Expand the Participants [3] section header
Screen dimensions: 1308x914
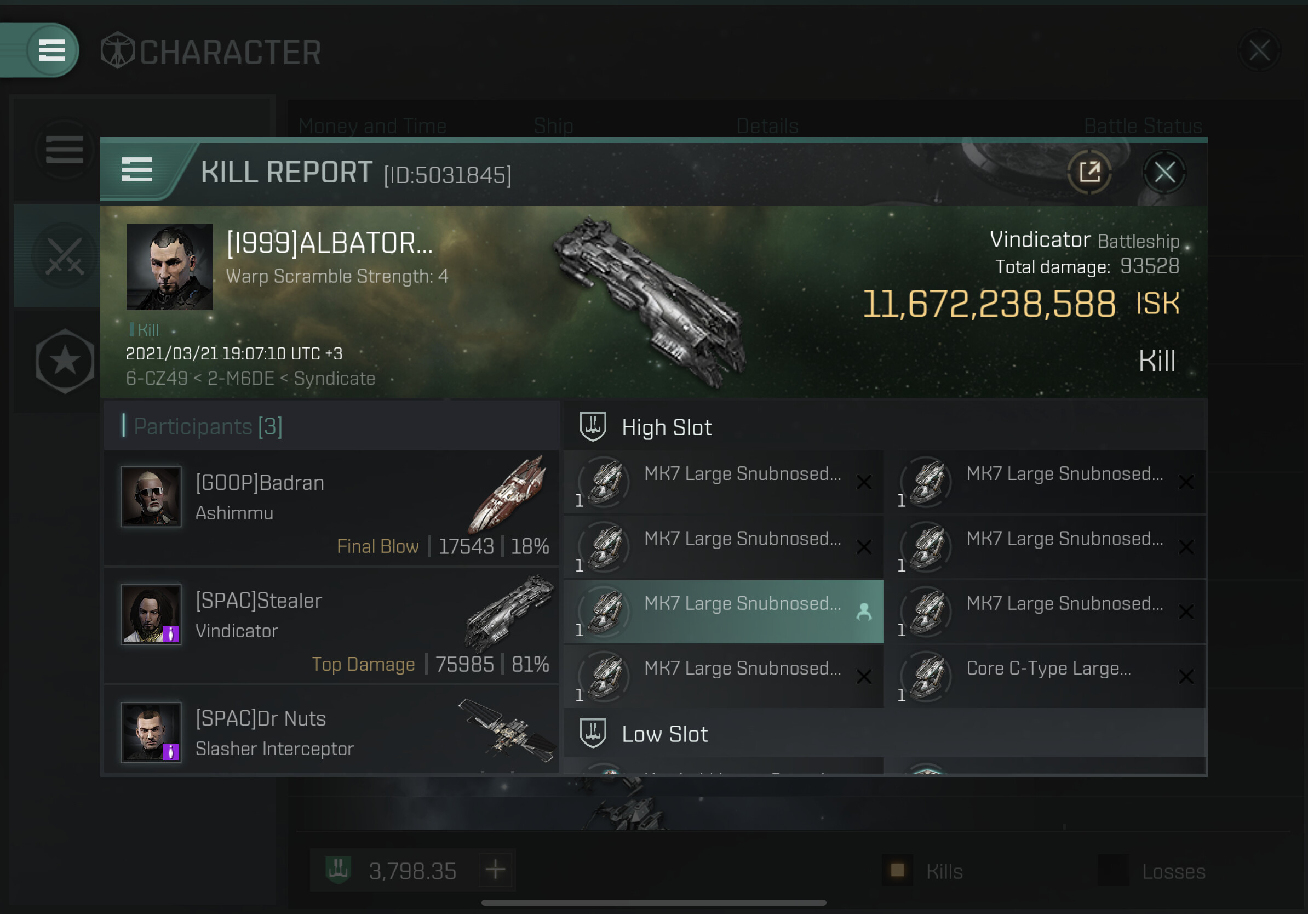pyautogui.click(x=331, y=426)
